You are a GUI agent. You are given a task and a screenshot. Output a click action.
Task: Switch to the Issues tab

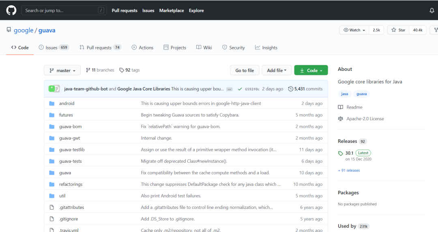pos(54,48)
